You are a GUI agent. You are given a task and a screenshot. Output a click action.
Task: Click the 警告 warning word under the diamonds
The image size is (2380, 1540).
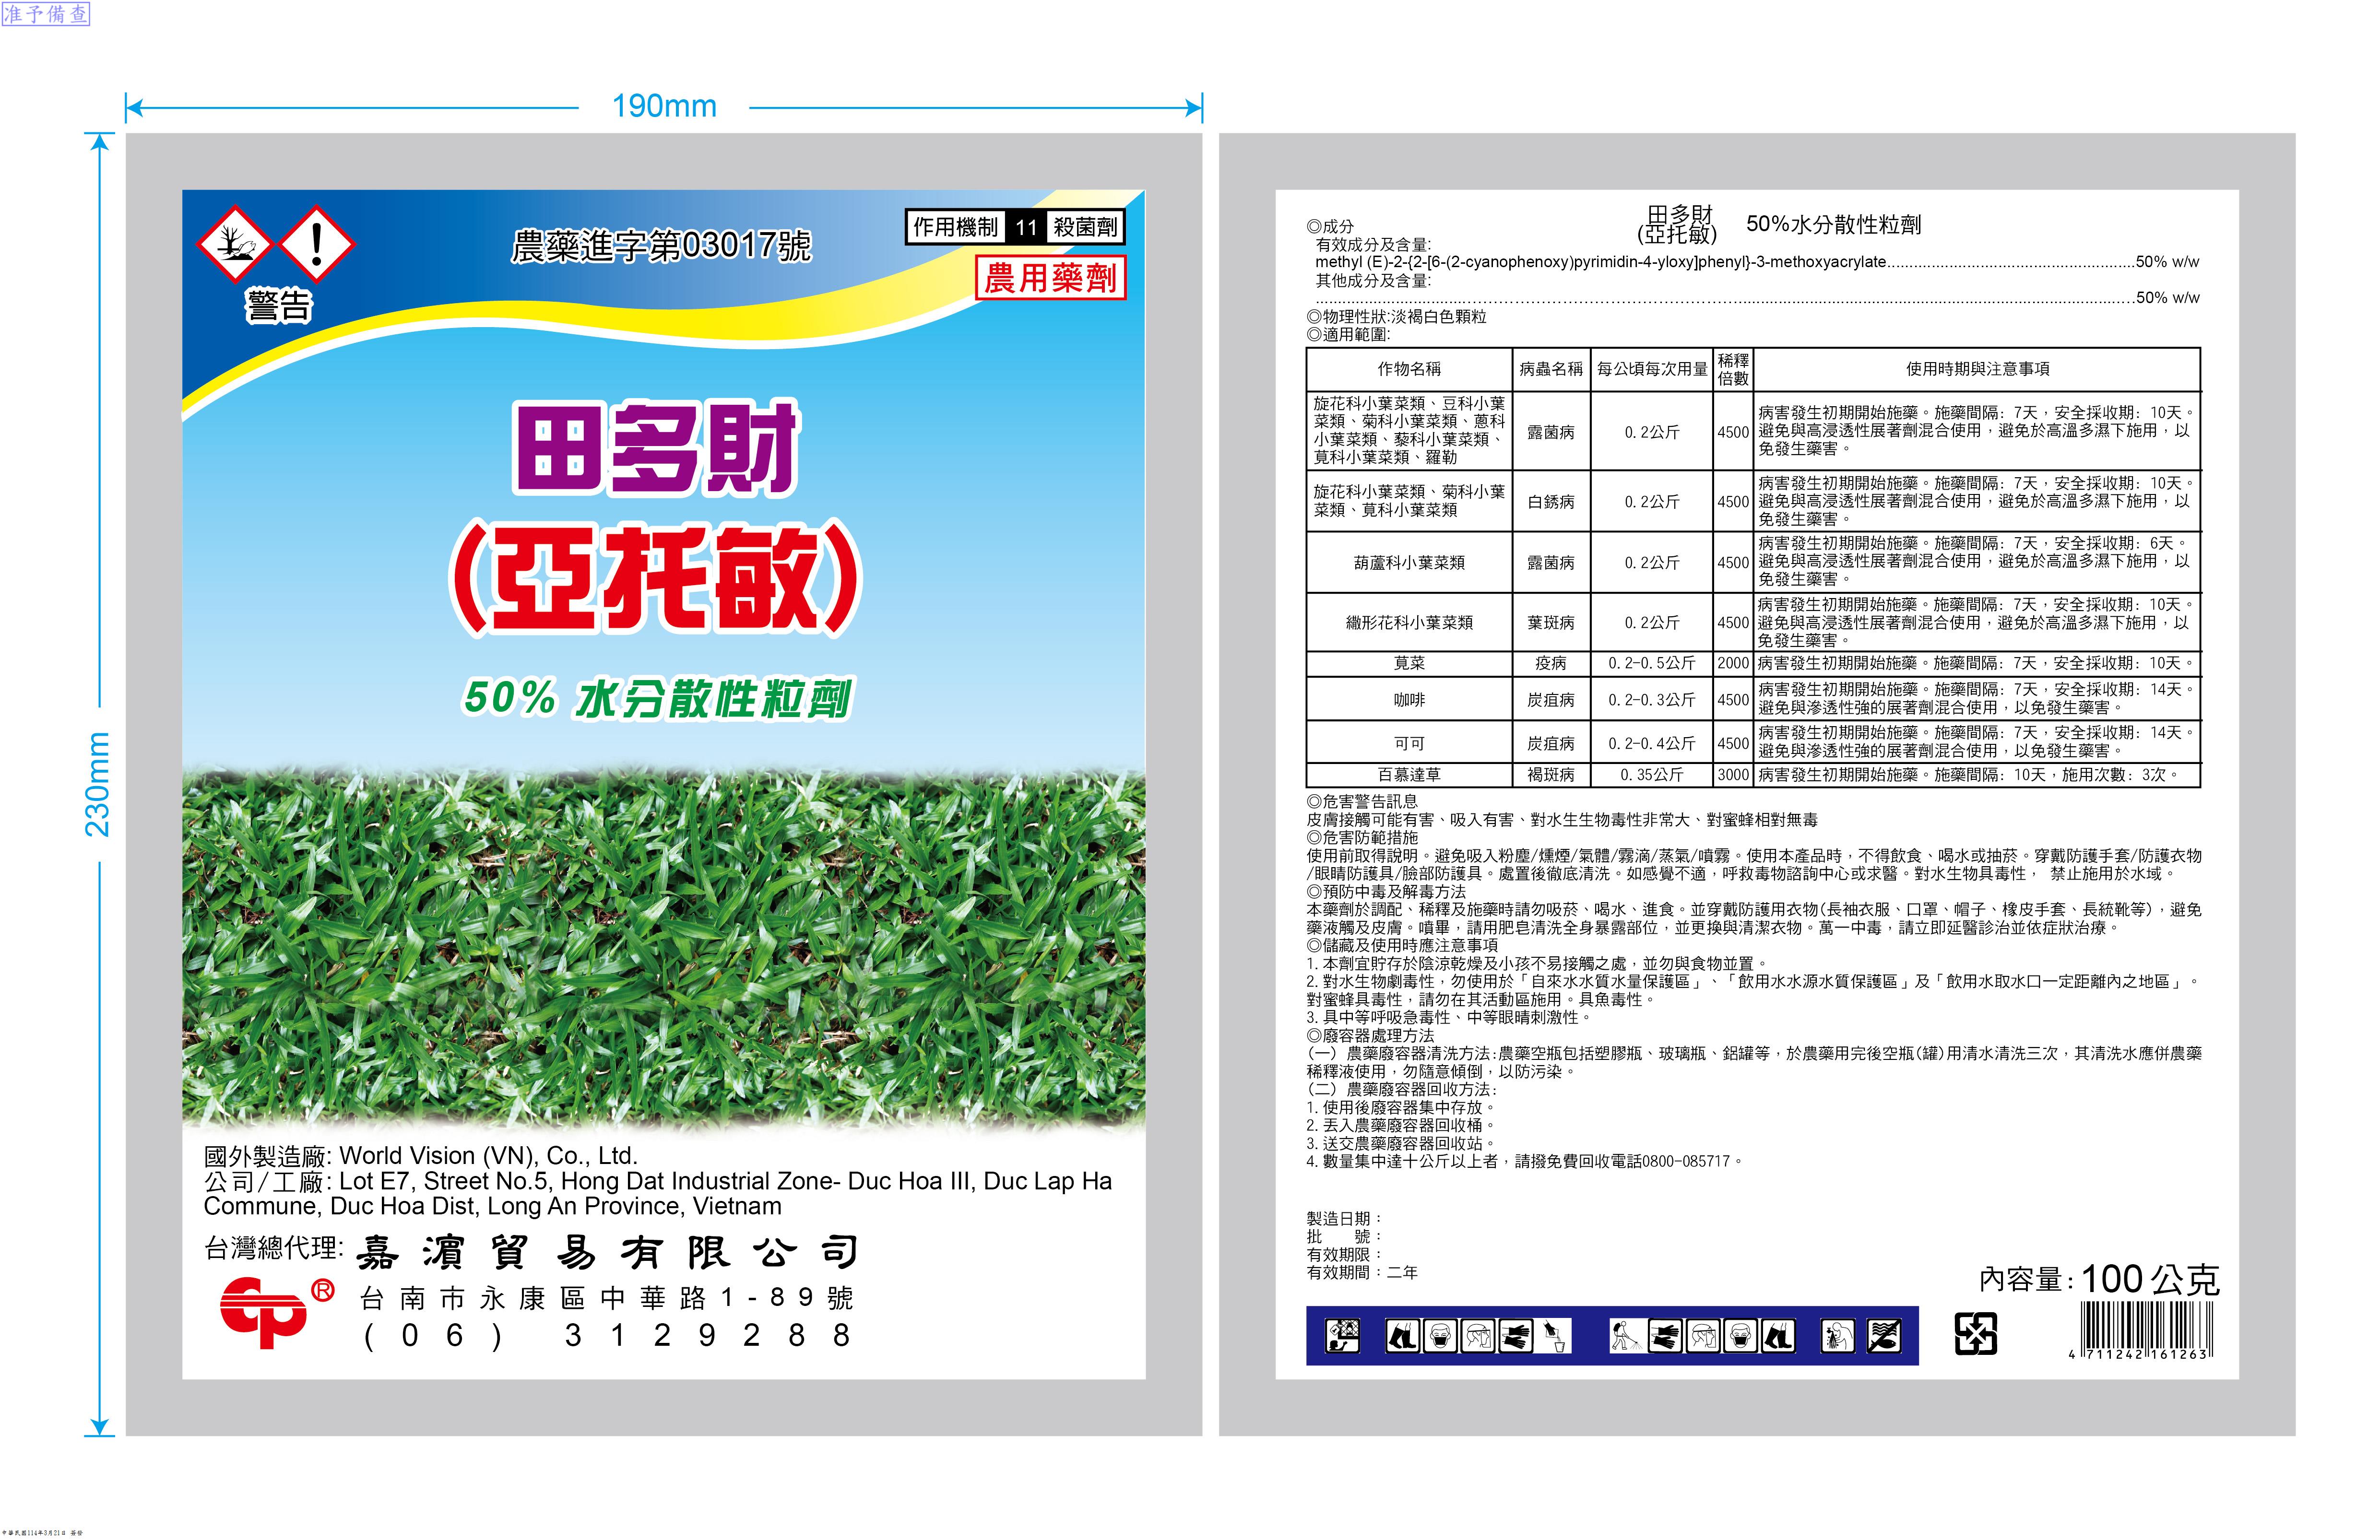point(279,305)
